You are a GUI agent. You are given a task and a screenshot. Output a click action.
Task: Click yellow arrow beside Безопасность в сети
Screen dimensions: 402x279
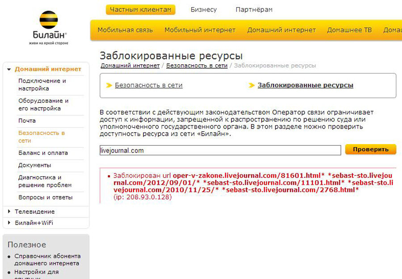109,85
